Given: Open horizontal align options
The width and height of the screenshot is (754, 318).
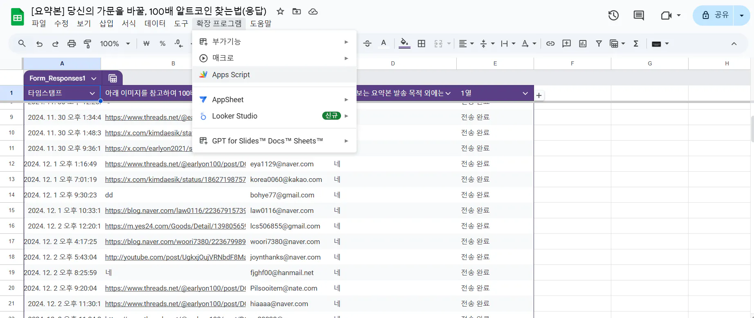Looking at the screenshot, I should pos(466,43).
